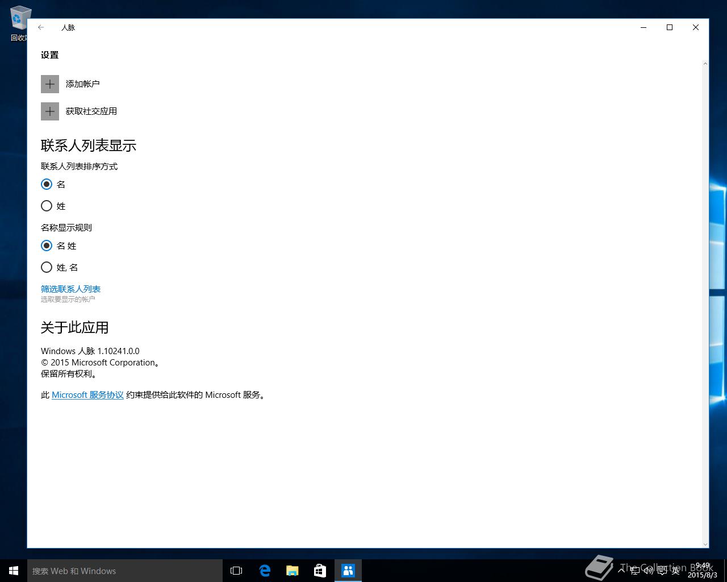Select the 名 radio button for sorting
Viewport: 727px width, 582px height.
(x=47, y=184)
